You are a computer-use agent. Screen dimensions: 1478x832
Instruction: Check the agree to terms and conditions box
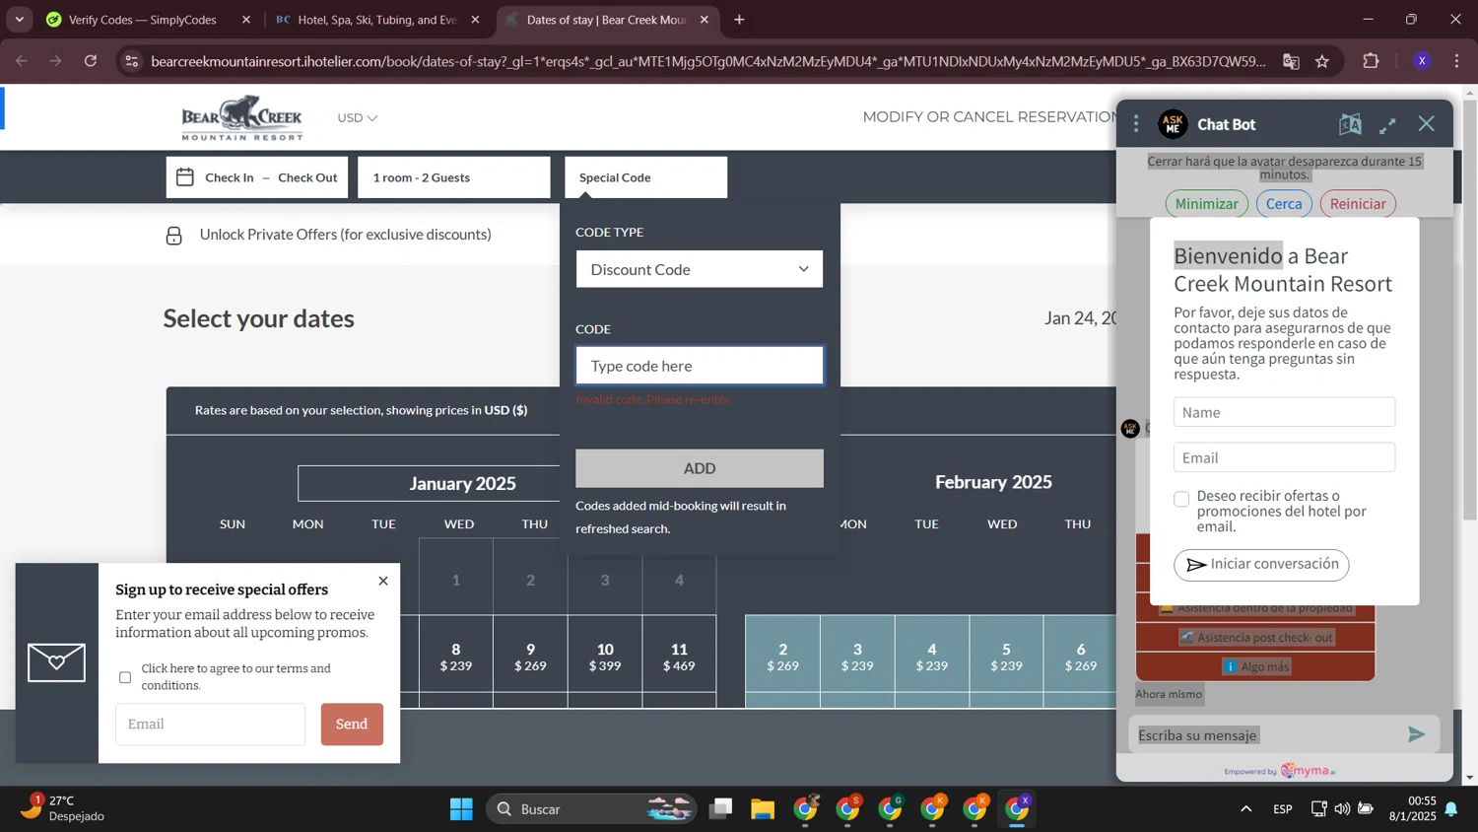[x=125, y=677]
